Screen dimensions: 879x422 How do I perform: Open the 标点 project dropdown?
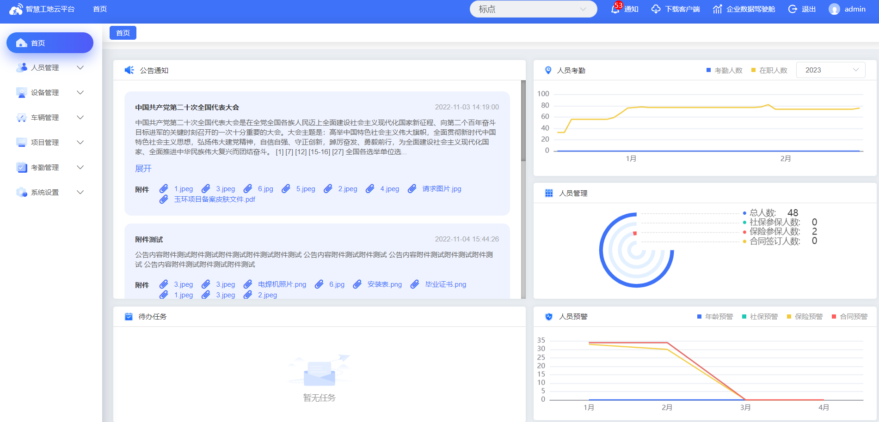[x=533, y=9]
